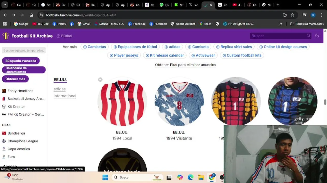
Task: Click Obtener Plus para eliminar anuncios
Action: click(x=185, y=65)
